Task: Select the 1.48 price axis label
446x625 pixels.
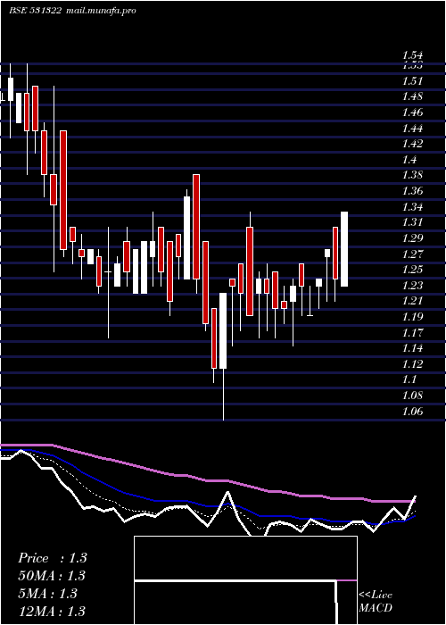Action: [x=412, y=96]
